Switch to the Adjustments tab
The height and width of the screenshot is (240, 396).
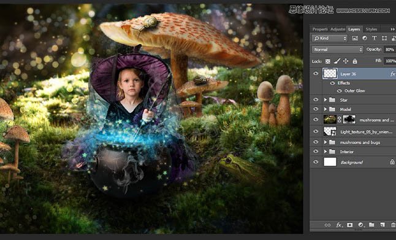pyautogui.click(x=337, y=29)
